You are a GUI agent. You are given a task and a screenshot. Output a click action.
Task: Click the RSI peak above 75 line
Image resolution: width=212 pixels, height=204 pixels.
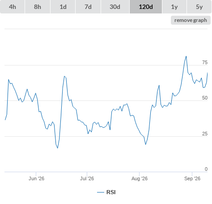[186, 56]
